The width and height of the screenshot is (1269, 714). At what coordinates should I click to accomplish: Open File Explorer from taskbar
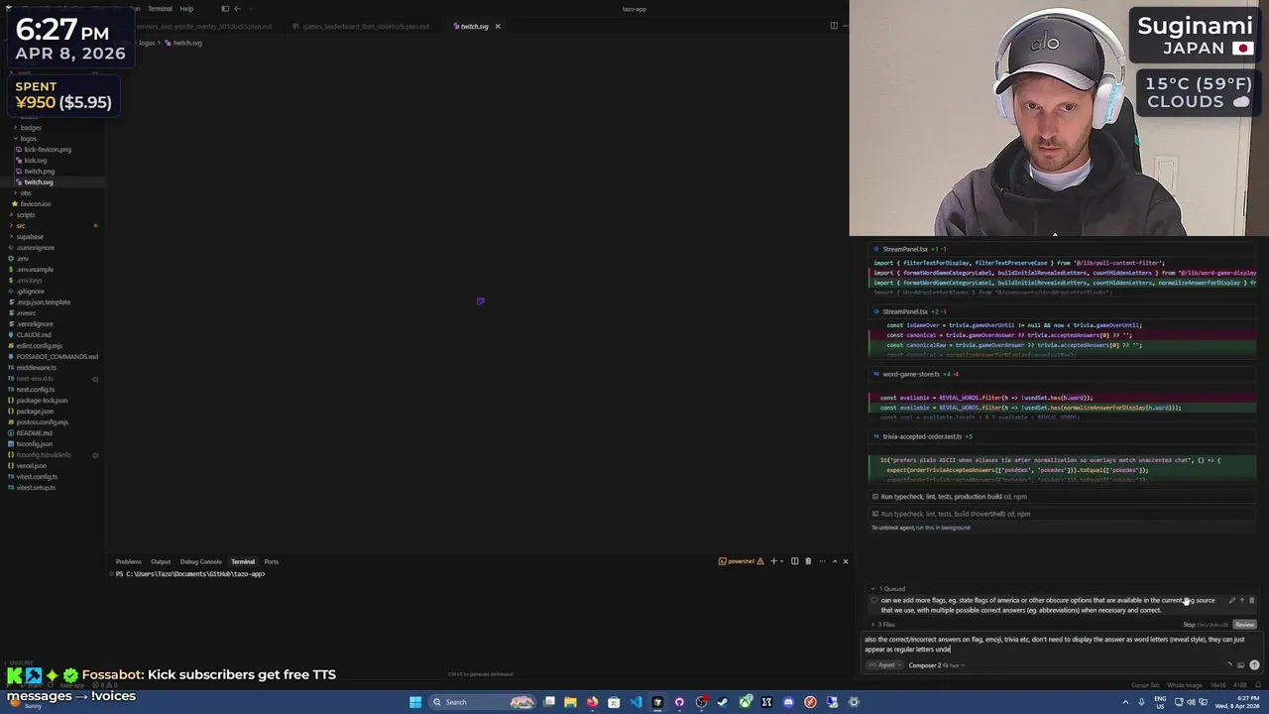(x=570, y=702)
